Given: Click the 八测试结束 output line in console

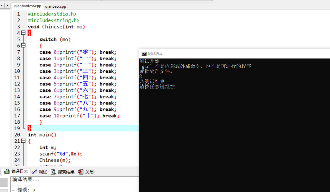Looking at the screenshot, I should 152,82.
